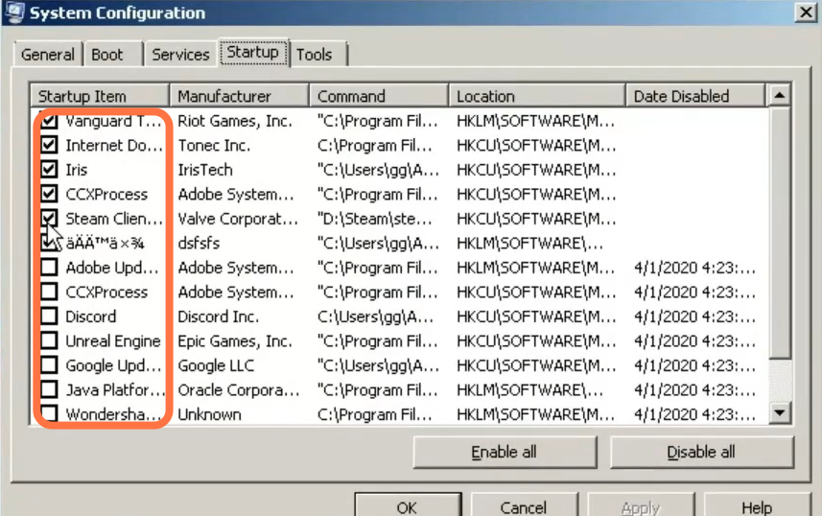Image resolution: width=822 pixels, height=516 pixels.
Task: Enable the Unreal Engine checkbox
Action: [x=49, y=340]
